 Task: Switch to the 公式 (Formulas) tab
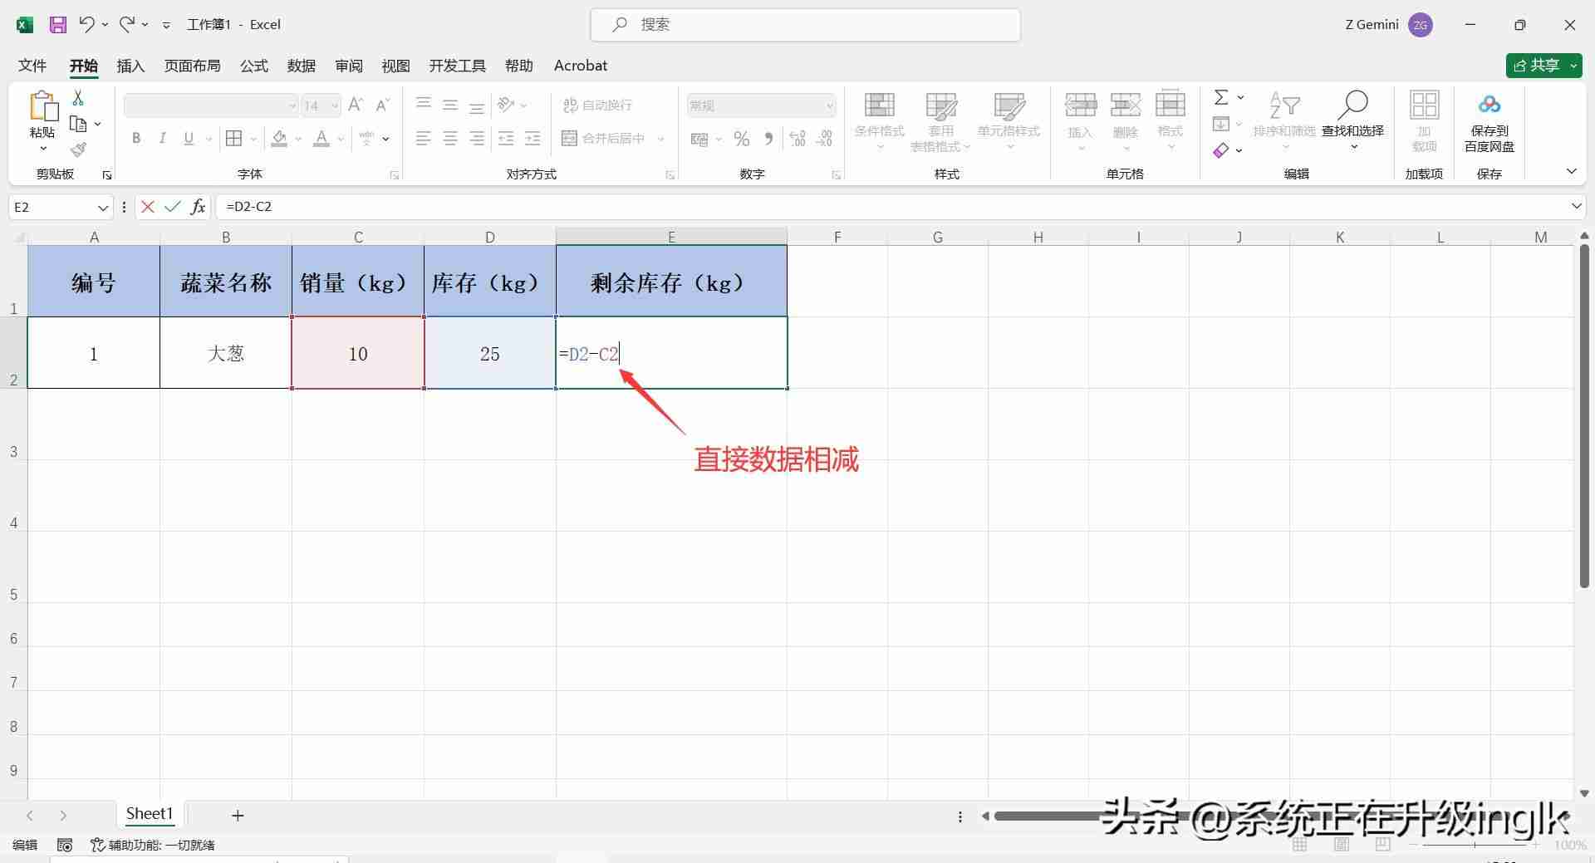tap(254, 66)
